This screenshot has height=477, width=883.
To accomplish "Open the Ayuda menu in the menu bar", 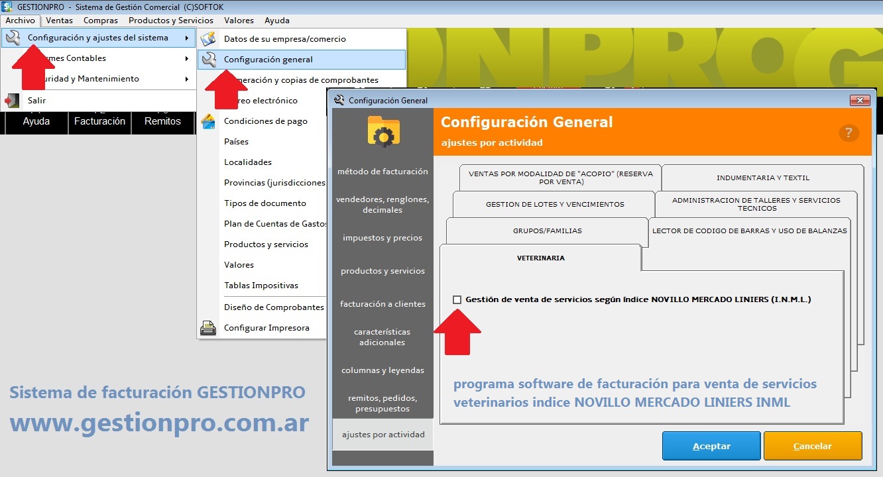I will point(277,21).
